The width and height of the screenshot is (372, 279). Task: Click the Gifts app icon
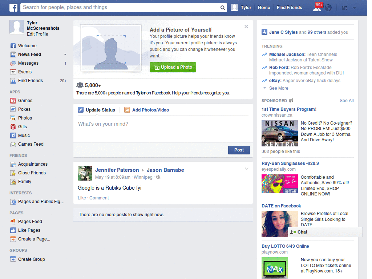(13, 127)
